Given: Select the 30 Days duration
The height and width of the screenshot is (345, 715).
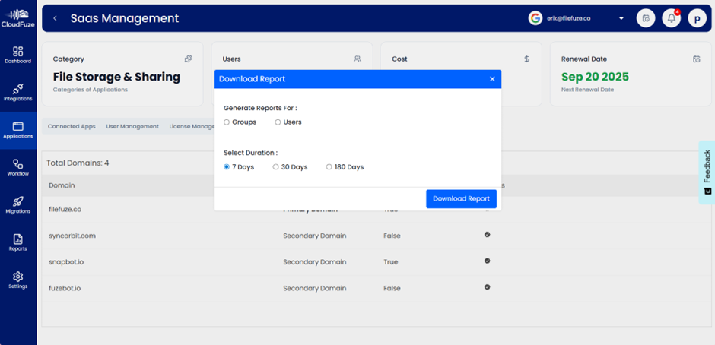Looking at the screenshot, I should 275,167.
